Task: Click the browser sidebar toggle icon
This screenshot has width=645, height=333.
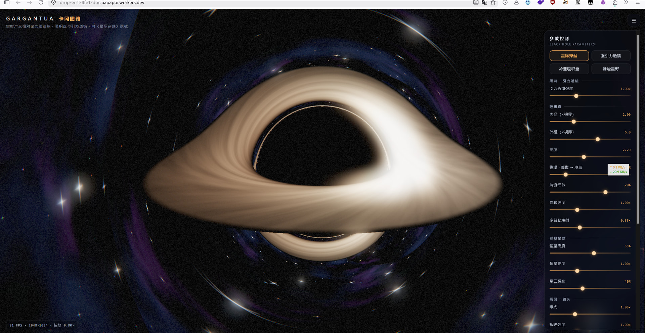Action: [x=7, y=2]
